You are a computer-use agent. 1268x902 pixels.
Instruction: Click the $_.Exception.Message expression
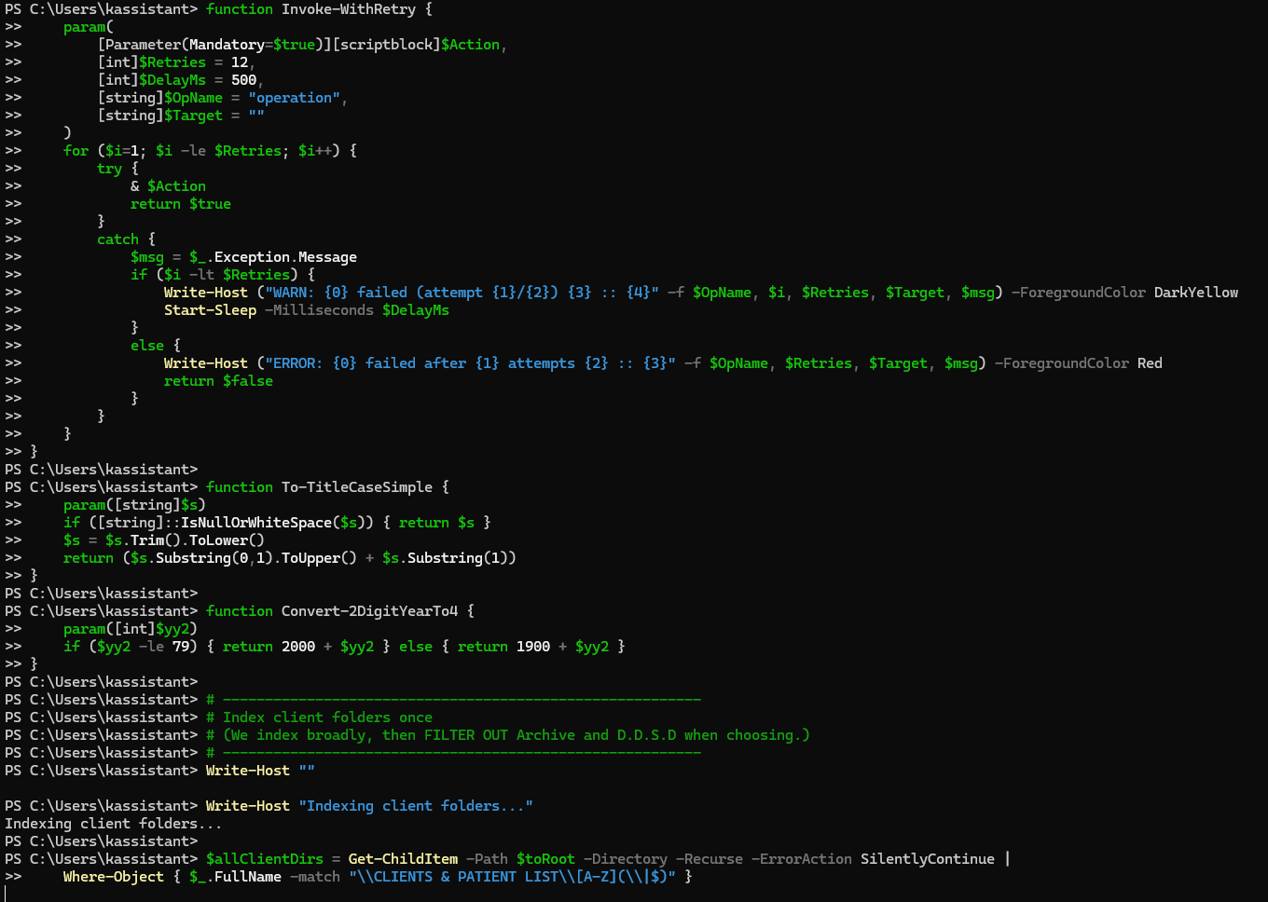(x=273, y=257)
